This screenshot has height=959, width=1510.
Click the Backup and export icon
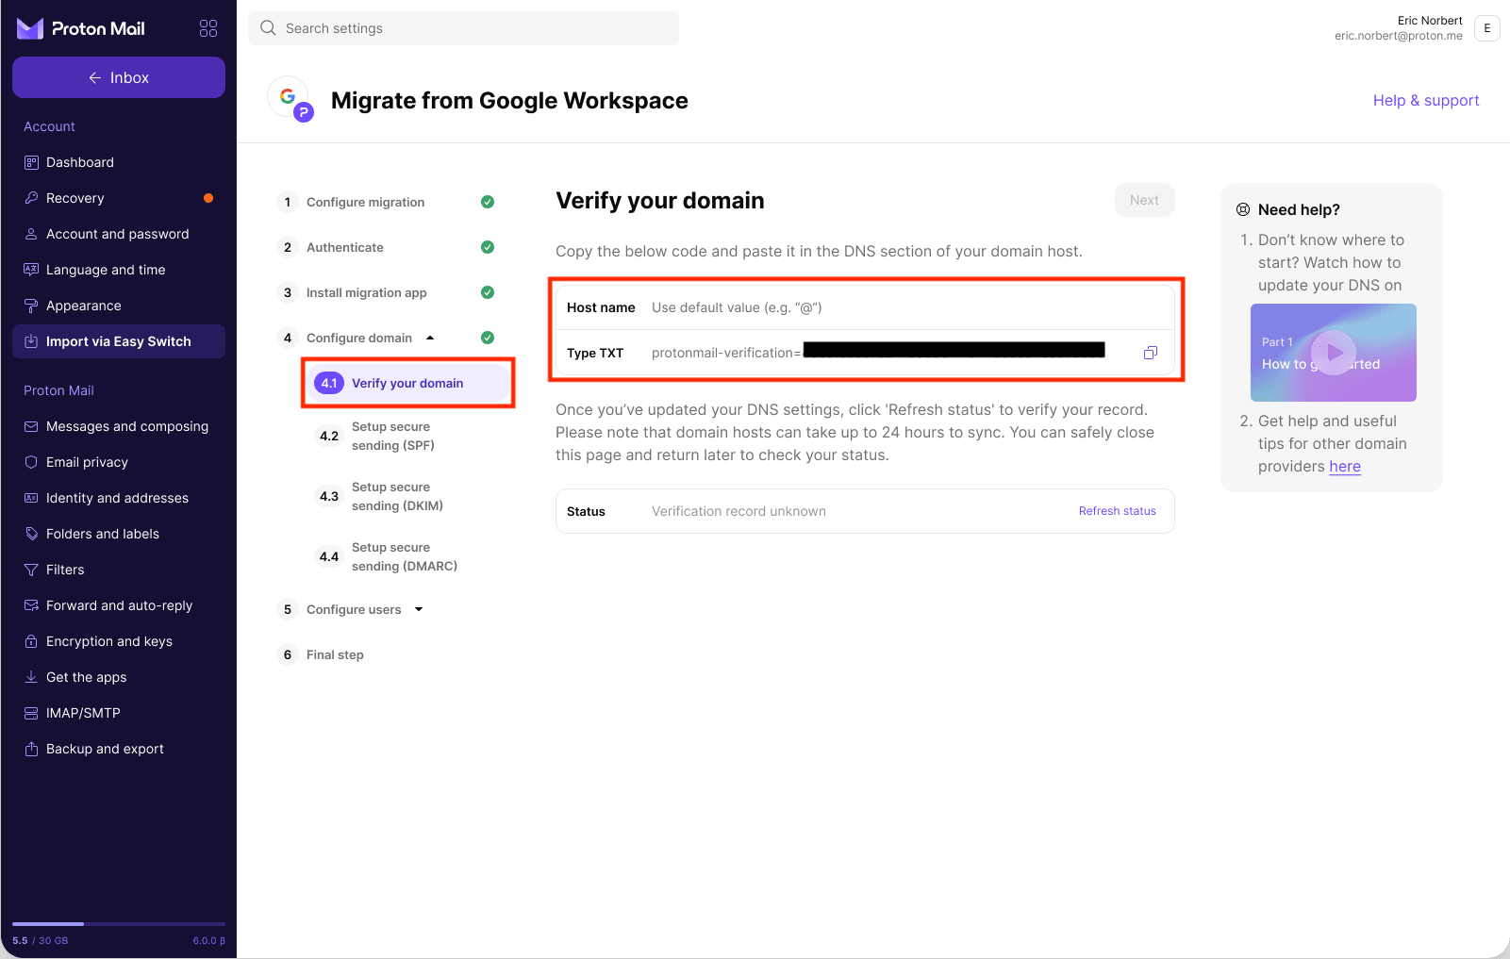[x=31, y=749]
